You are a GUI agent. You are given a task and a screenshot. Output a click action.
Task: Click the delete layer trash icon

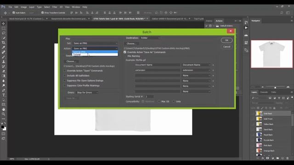288,158
